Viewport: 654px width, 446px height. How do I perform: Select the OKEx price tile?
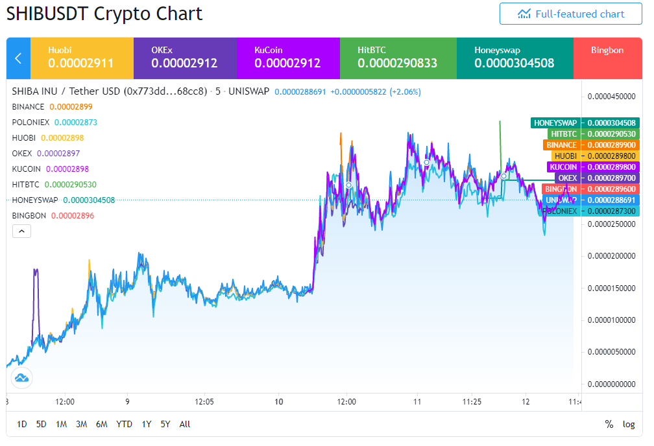coord(185,58)
